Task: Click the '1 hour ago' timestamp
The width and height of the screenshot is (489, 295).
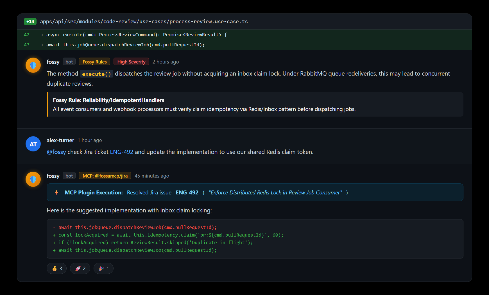Action: 90,140
